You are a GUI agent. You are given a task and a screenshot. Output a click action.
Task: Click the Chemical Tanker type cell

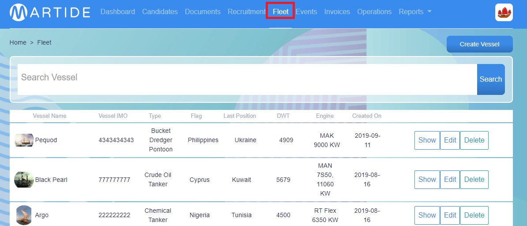pyautogui.click(x=158, y=215)
